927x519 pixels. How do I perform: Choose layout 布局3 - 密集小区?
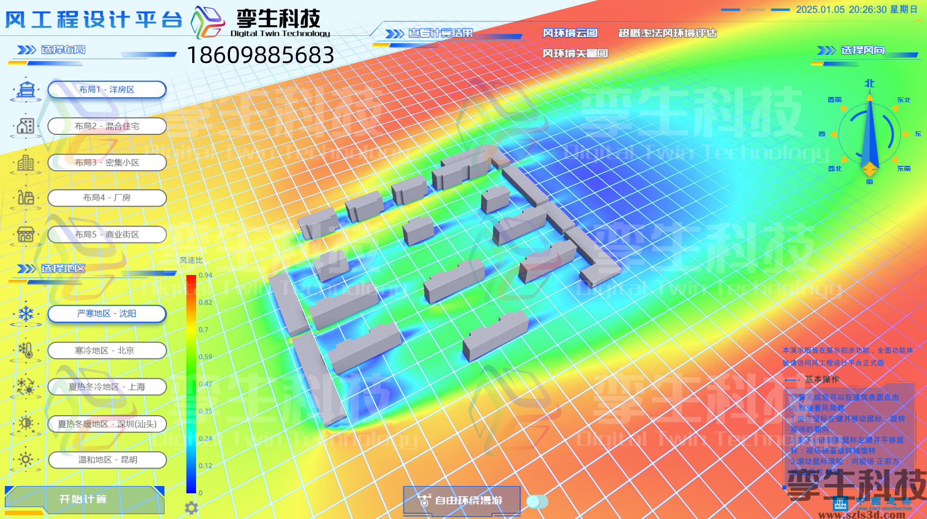[107, 162]
